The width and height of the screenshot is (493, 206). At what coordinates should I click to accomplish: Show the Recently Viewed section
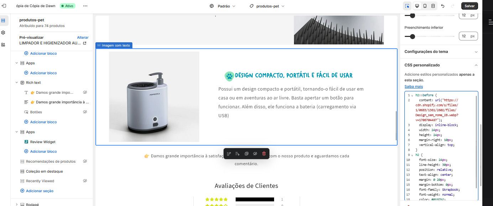click(x=85, y=181)
